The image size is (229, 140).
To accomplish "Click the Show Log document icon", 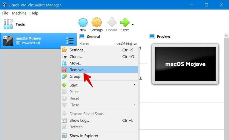I will coord(64,120).
